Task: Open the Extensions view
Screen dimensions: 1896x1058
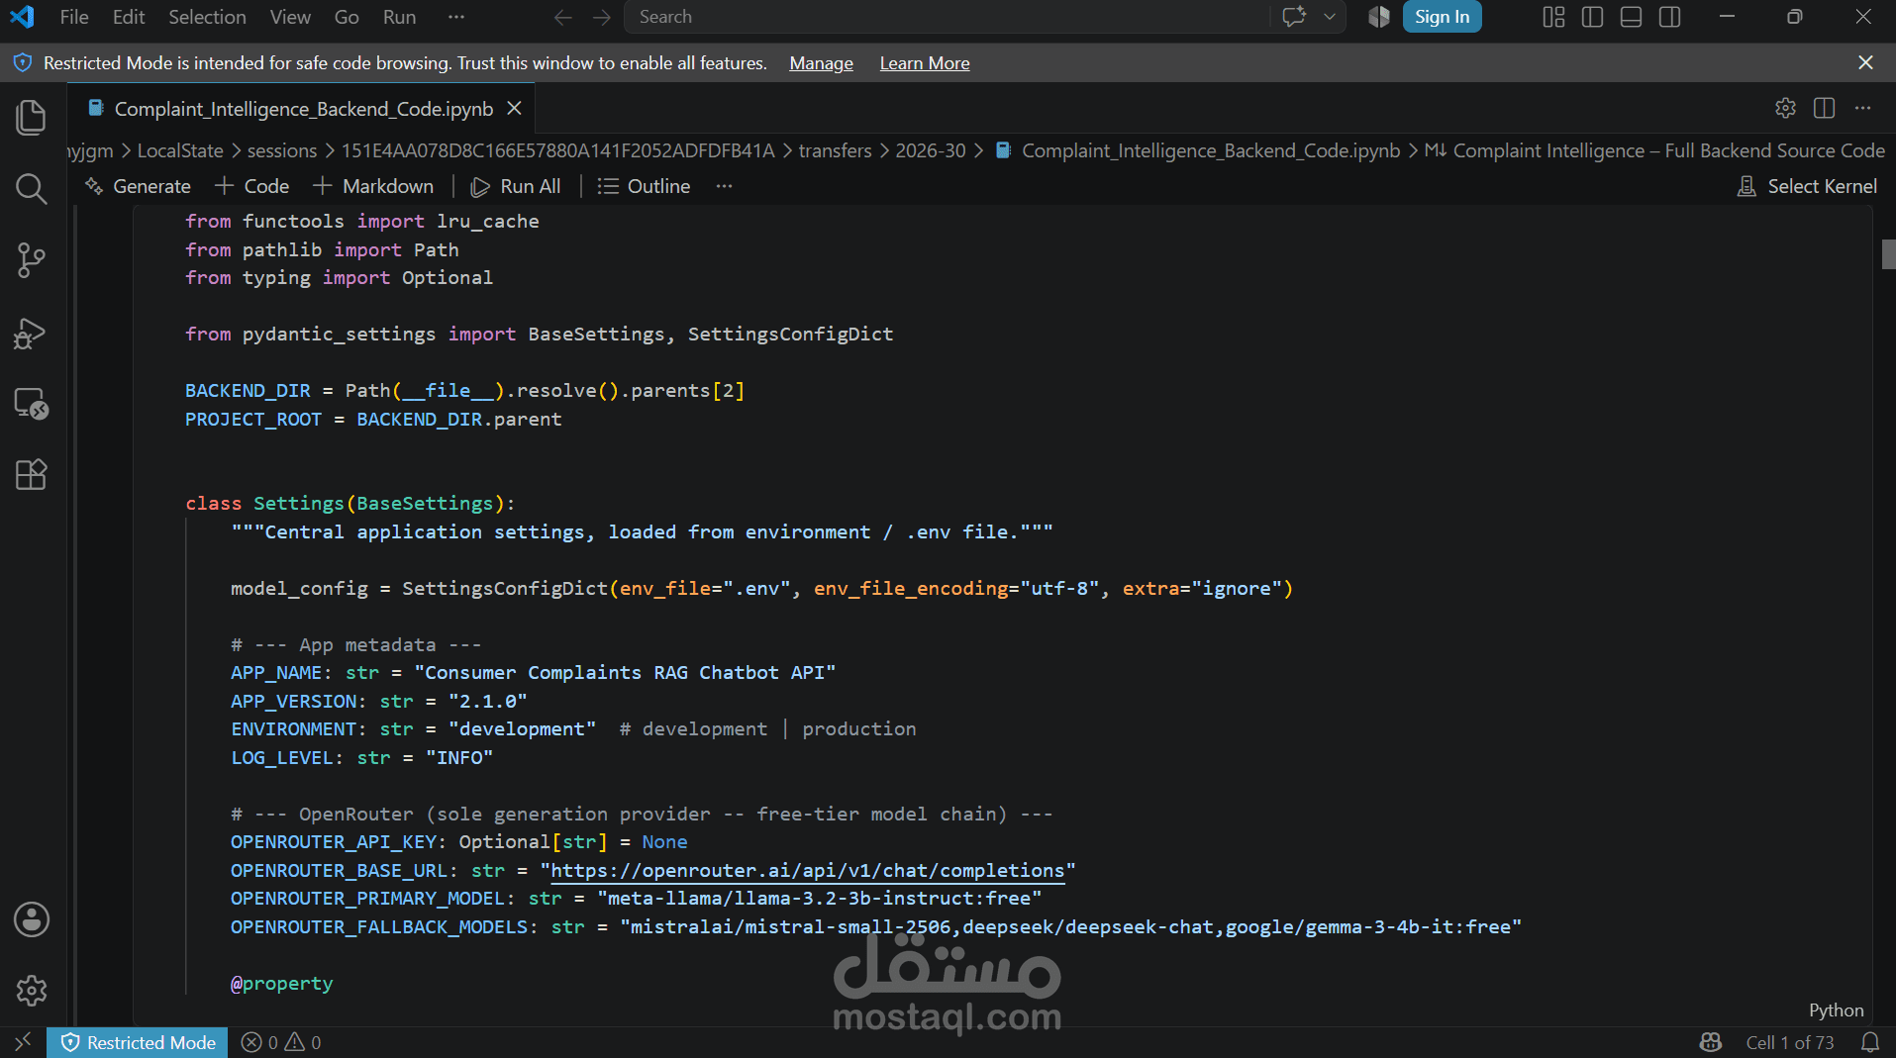Action: tap(32, 475)
